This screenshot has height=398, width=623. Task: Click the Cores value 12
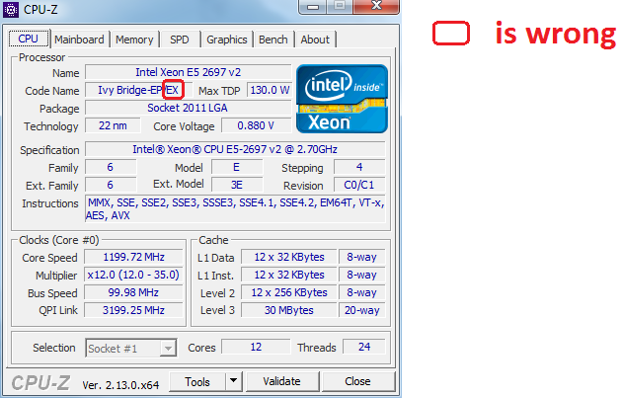point(256,347)
